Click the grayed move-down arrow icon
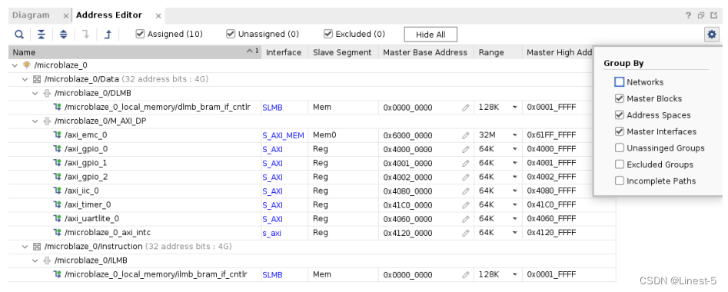 (x=85, y=35)
